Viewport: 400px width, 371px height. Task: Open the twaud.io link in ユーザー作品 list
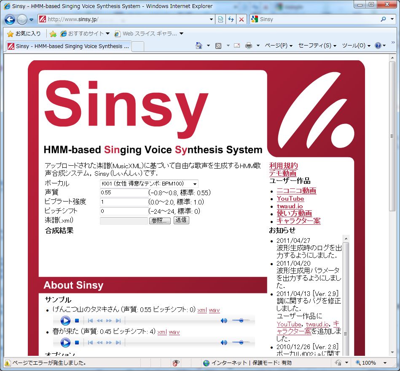pos(290,206)
